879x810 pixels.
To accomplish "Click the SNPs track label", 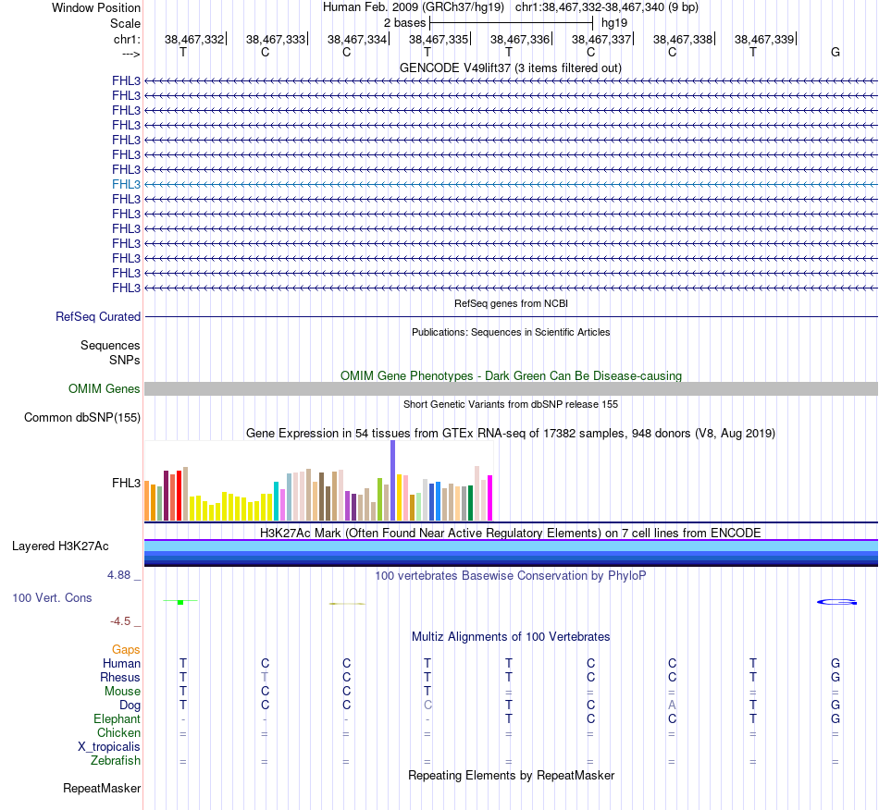I will [x=125, y=361].
